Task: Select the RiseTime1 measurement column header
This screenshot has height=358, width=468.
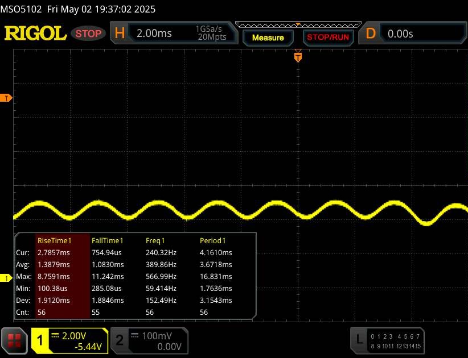Action: pos(54,240)
